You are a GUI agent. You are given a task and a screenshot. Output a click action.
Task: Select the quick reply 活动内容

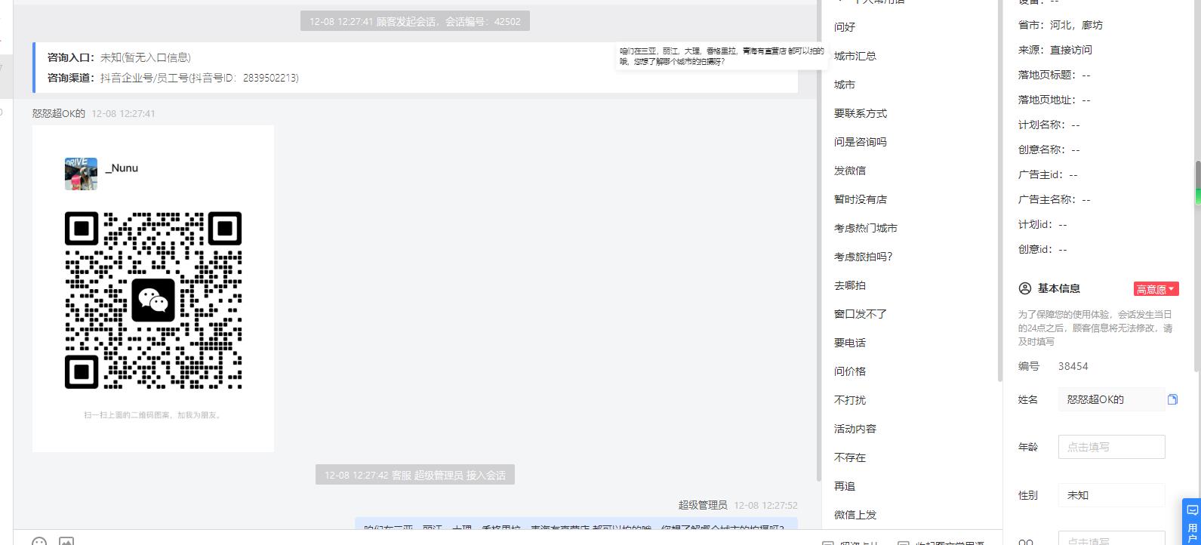coord(855,429)
